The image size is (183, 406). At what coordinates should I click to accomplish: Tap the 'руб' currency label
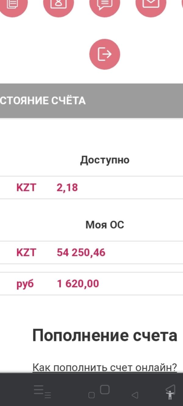pyautogui.click(x=25, y=284)
